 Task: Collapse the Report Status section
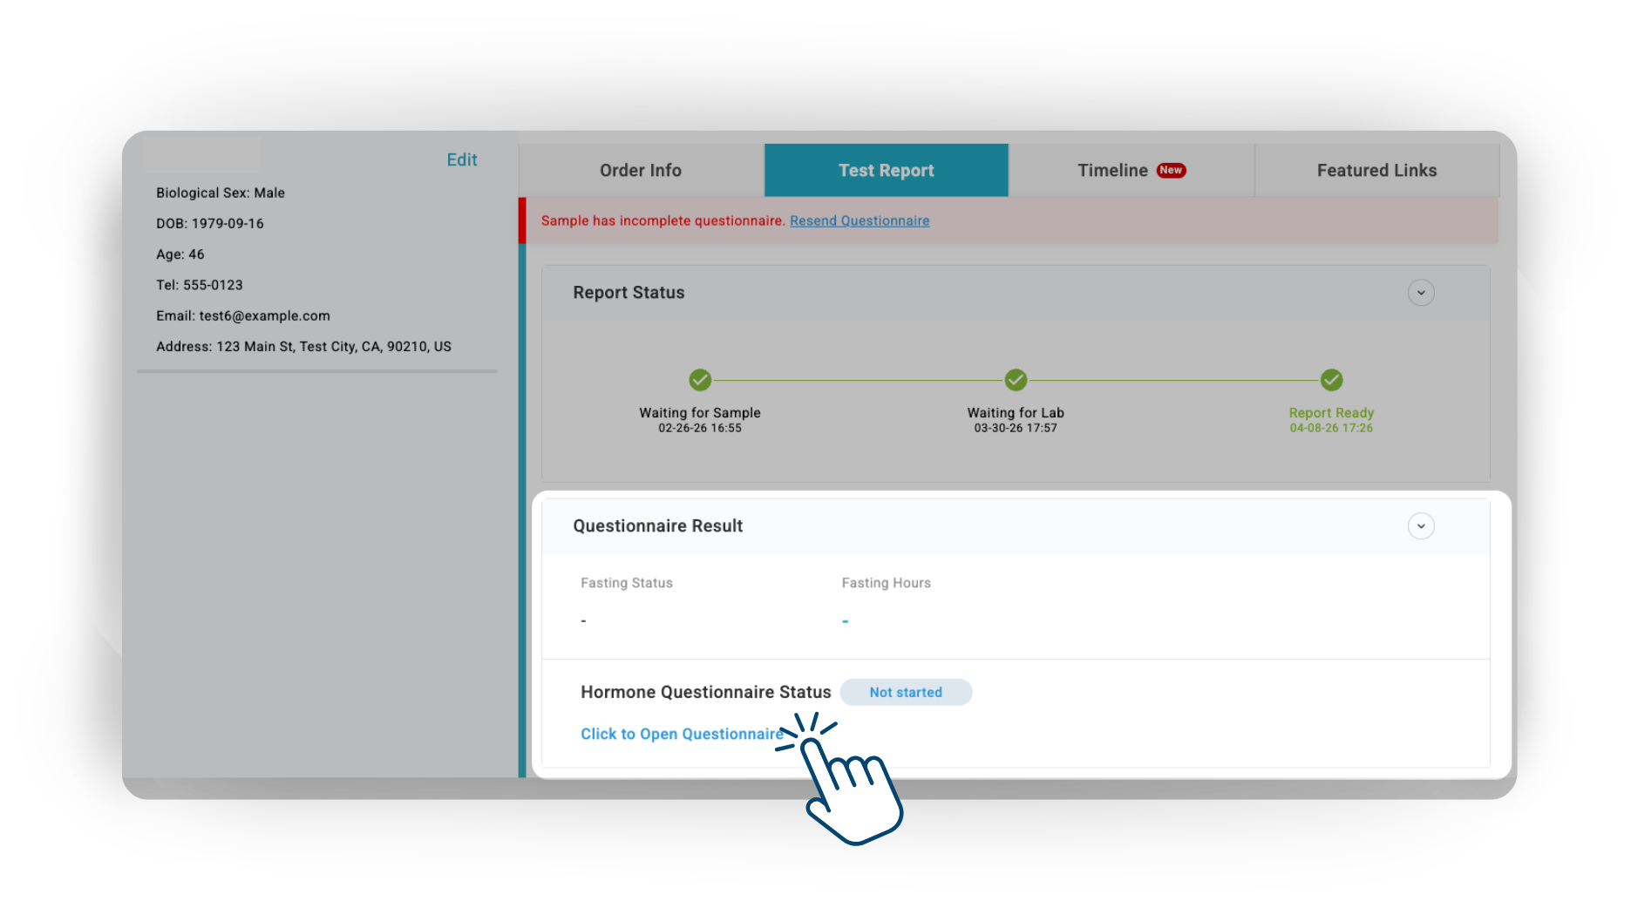pos(1421,293)
